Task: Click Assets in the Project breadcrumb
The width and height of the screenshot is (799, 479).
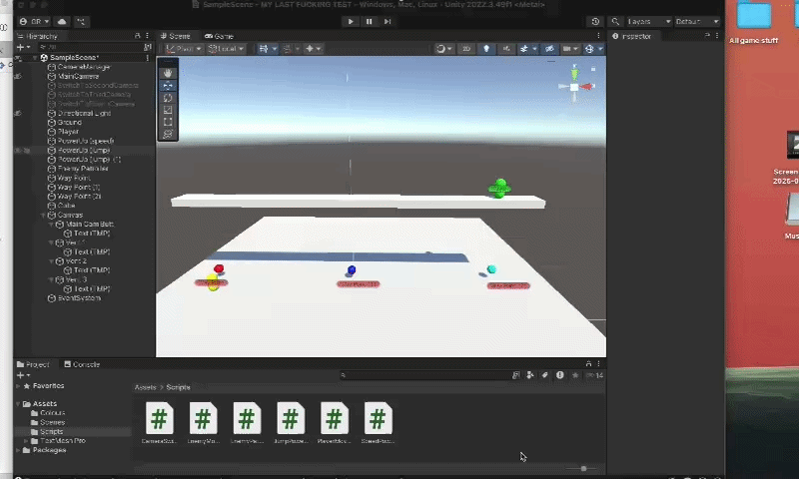Action: coord(145,387)
